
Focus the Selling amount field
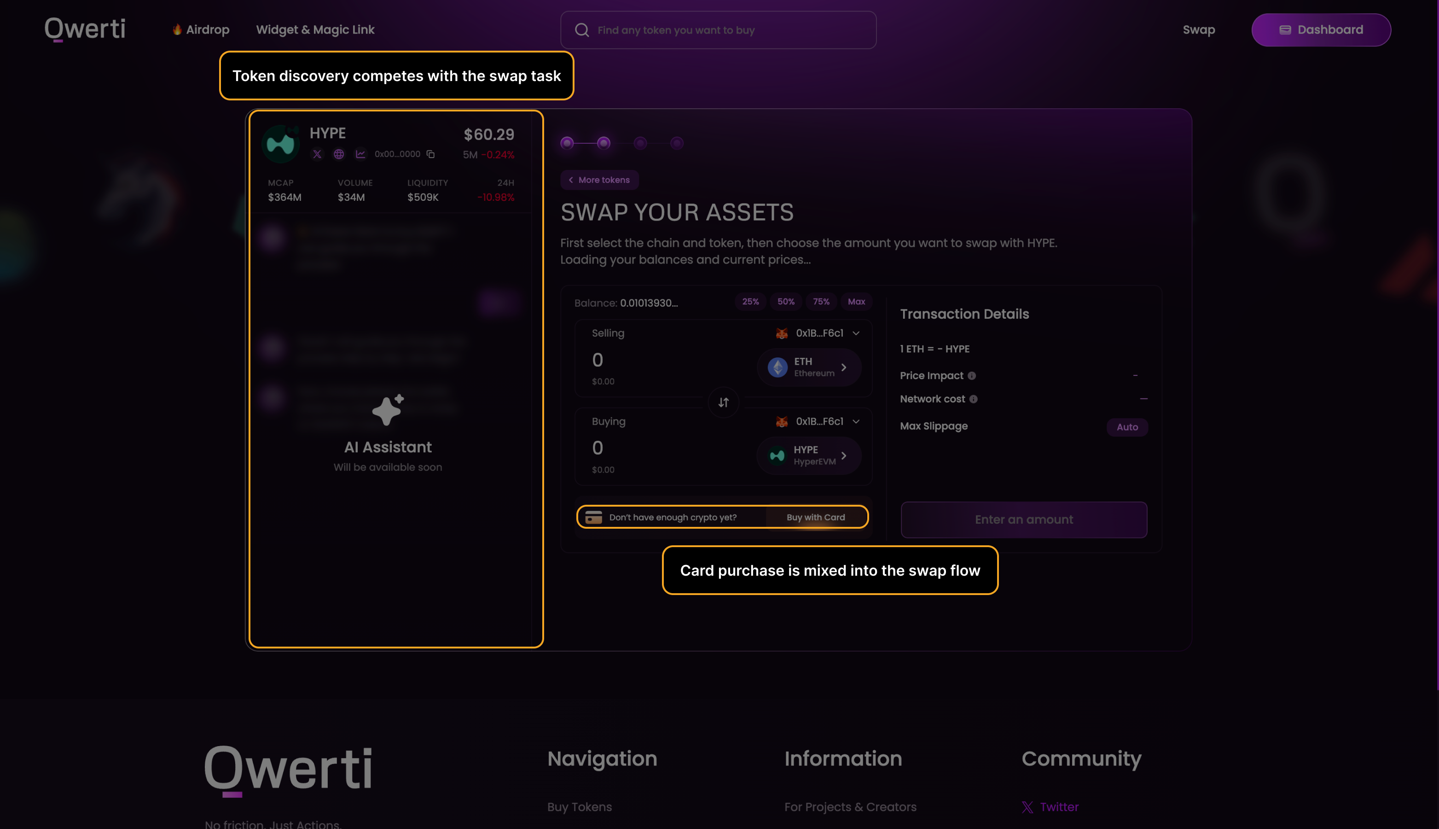point(598,360)
